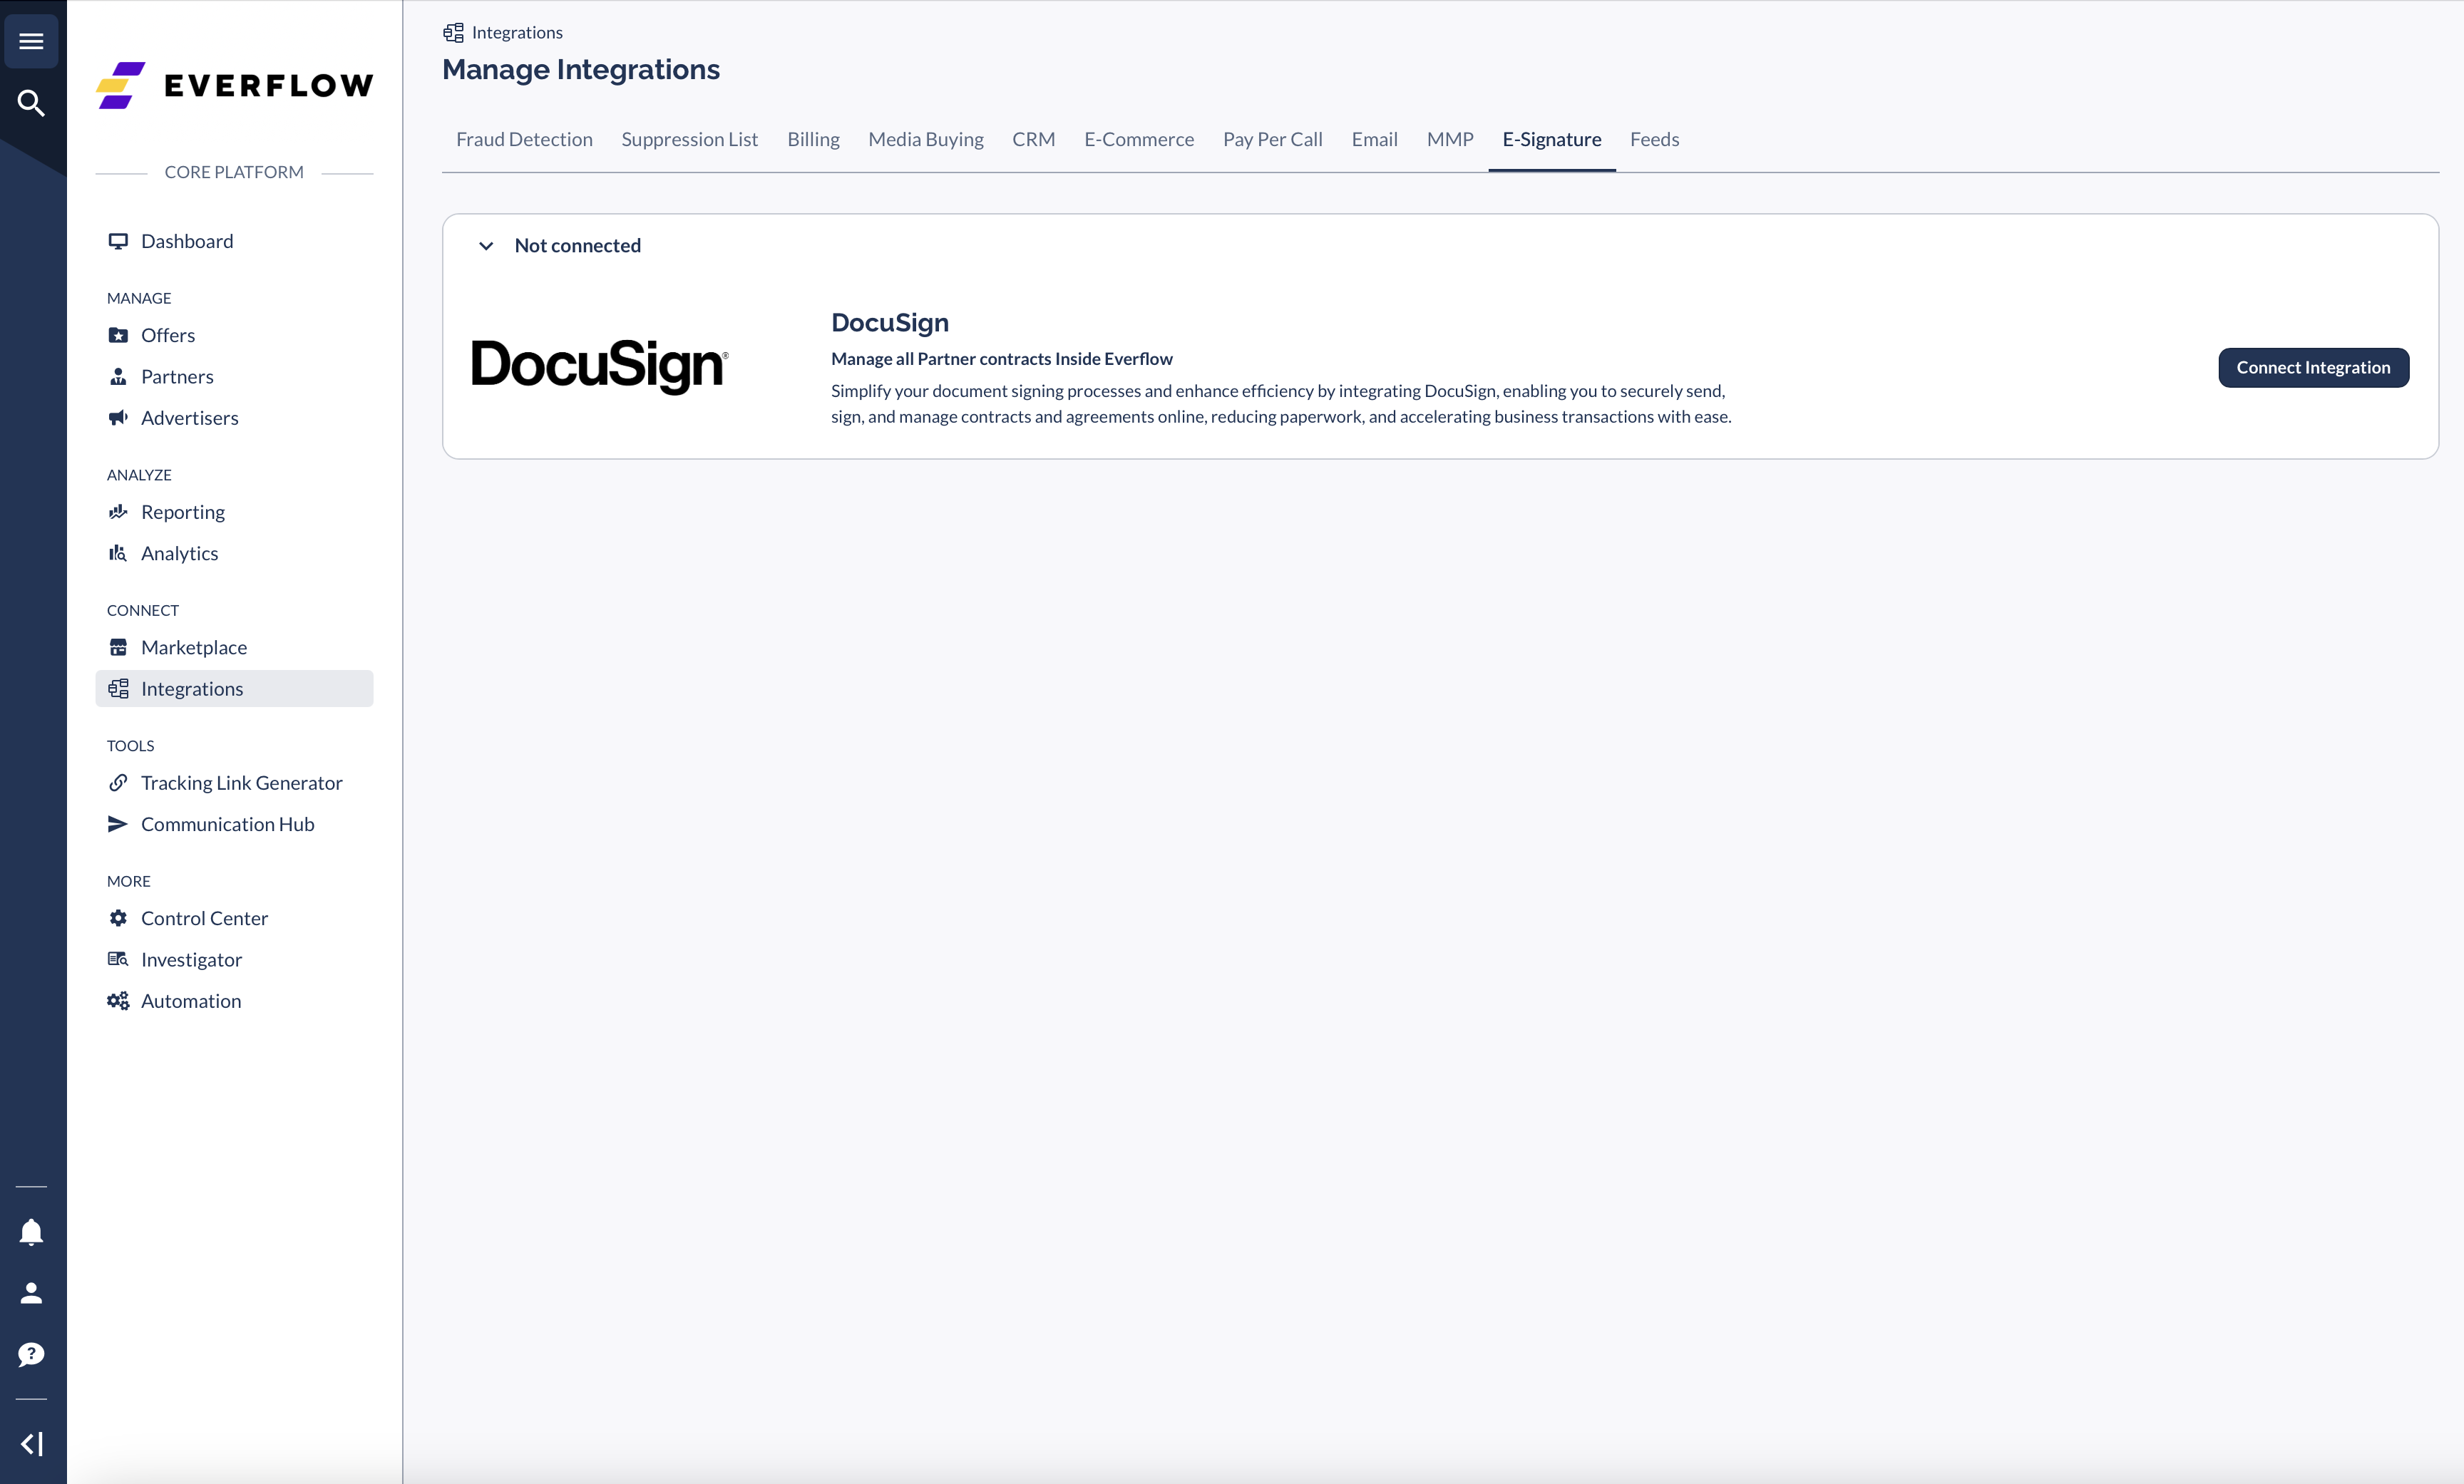Switch to the Feeds tab
The height and width of the screenshot is (1484, 2464).
1655,139
